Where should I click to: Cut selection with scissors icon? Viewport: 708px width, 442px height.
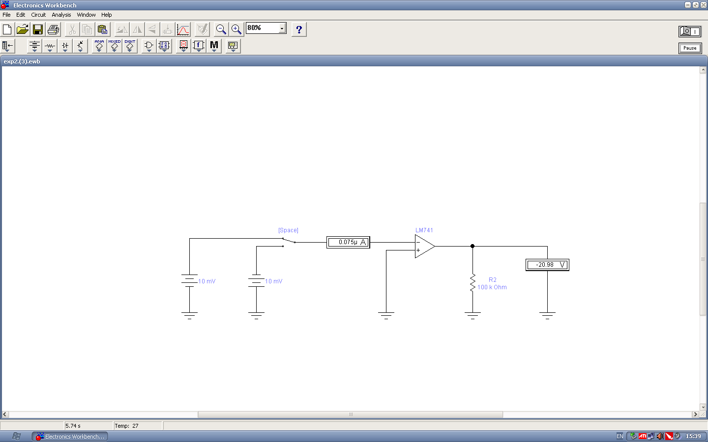point(72,29)
